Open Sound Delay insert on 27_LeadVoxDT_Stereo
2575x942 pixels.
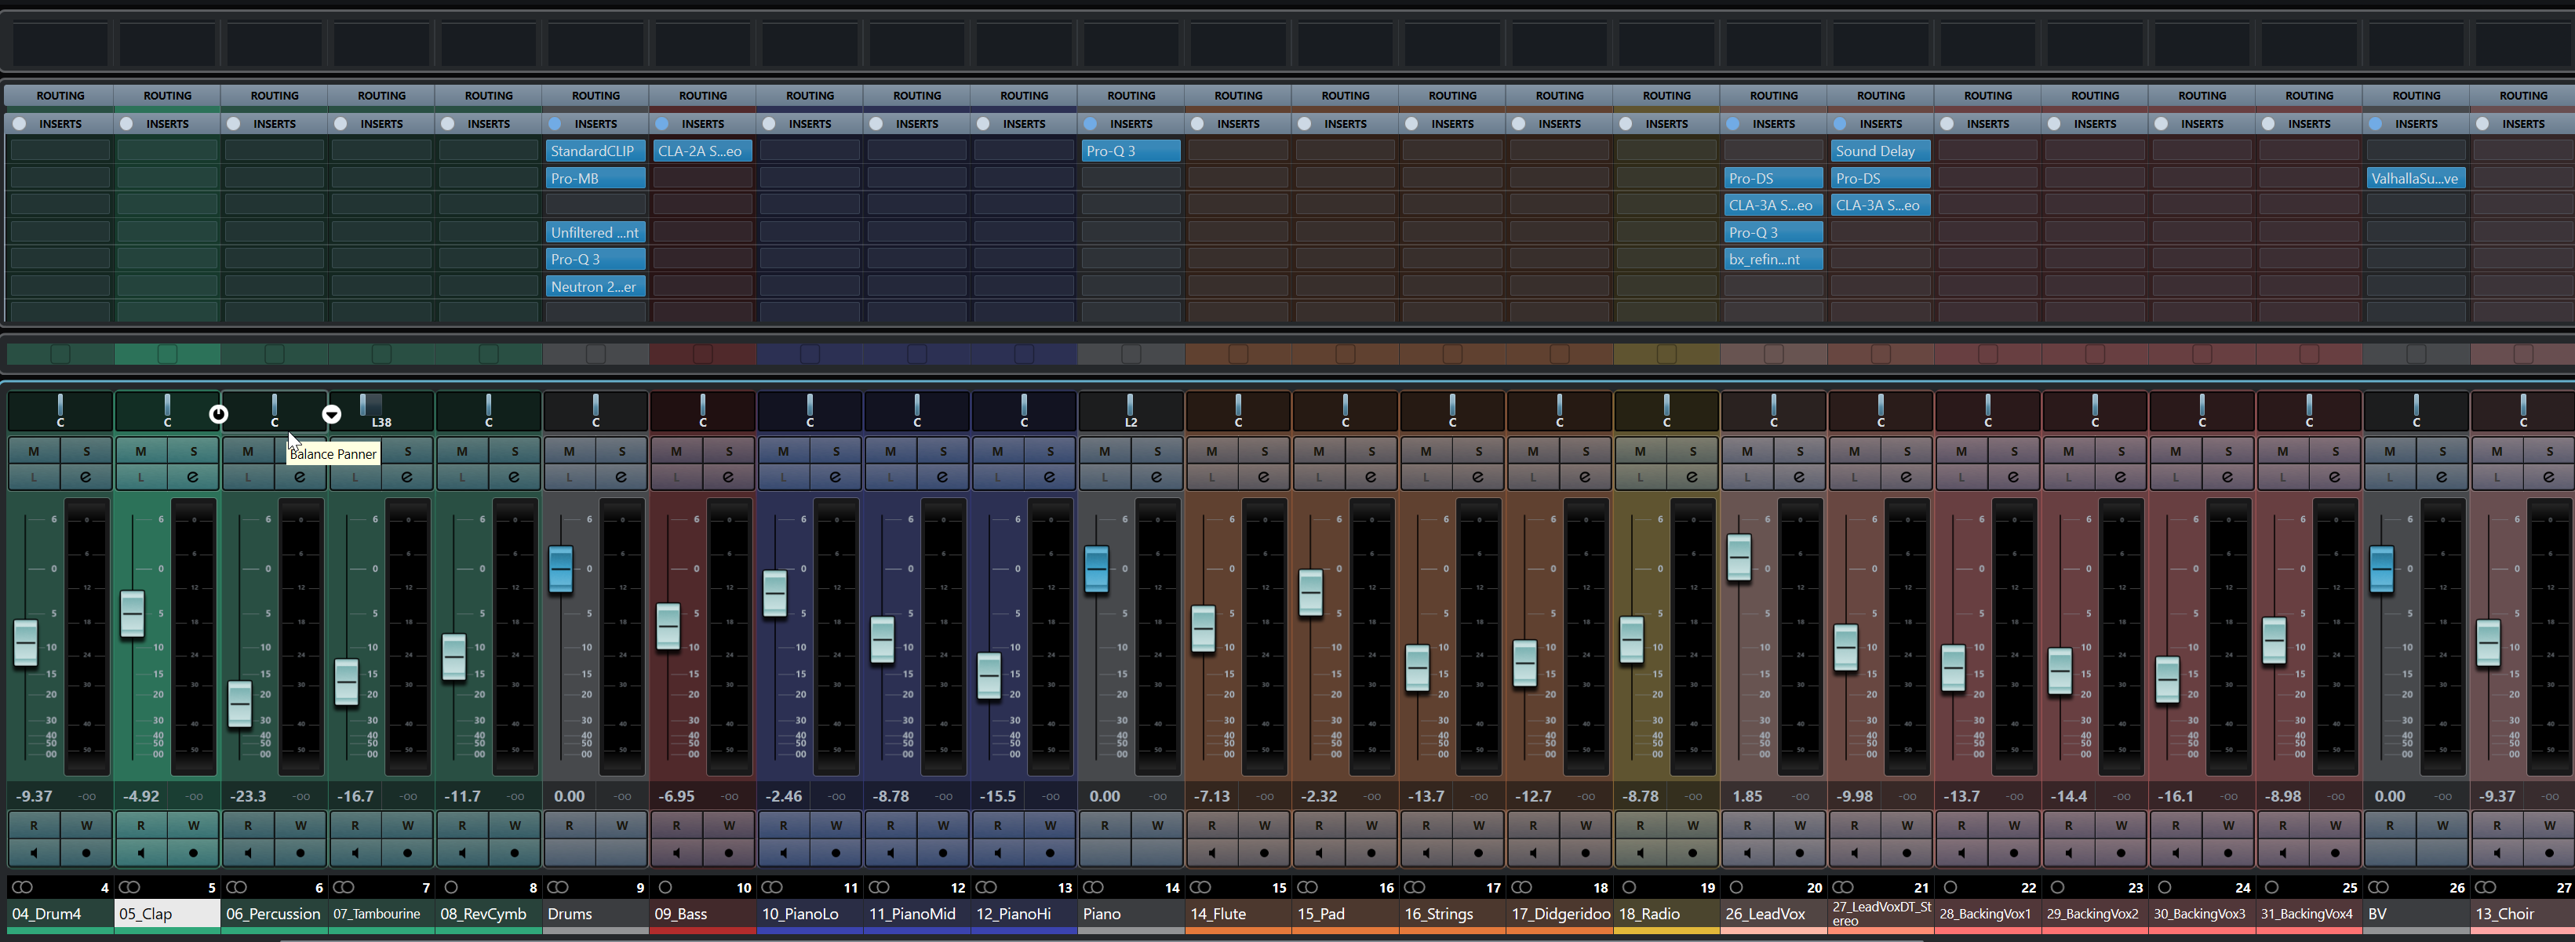point(1881,151)
